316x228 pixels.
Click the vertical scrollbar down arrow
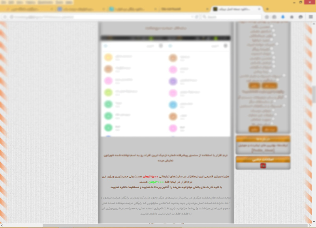click(x=314, y=222)
